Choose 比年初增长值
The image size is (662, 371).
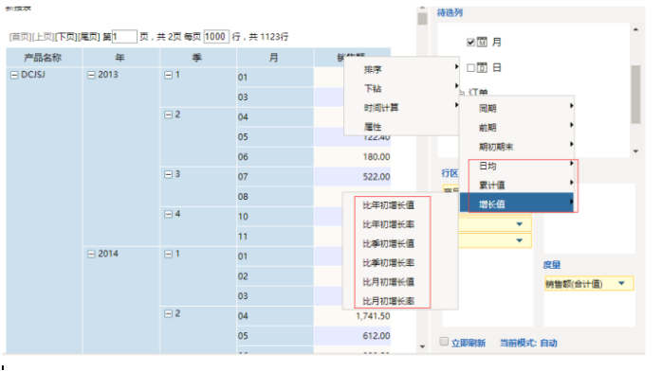pyautogui.click(x=389, y=205)
